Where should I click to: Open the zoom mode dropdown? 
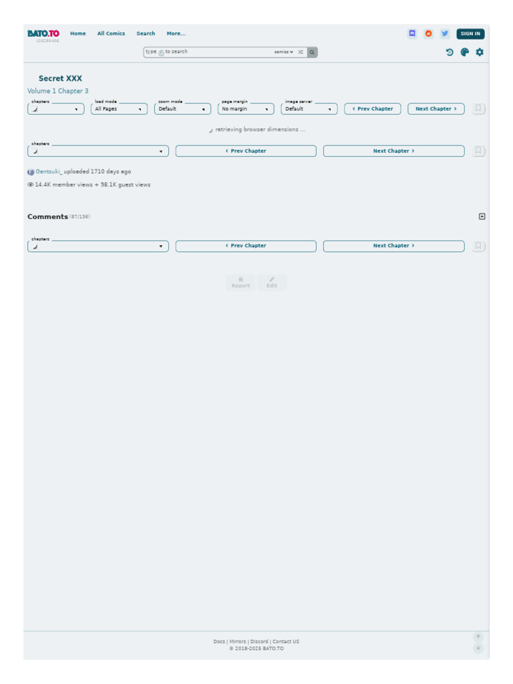182,109
